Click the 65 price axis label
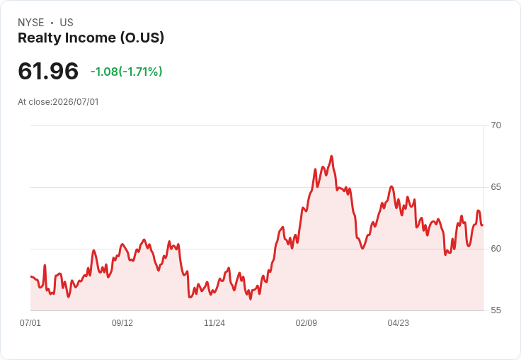 [496, 187]
